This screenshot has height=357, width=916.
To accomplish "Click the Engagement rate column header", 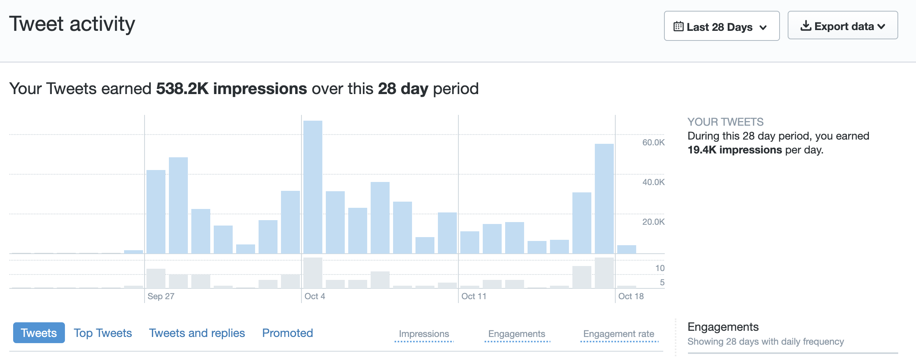I will click(x=619, y=334).
